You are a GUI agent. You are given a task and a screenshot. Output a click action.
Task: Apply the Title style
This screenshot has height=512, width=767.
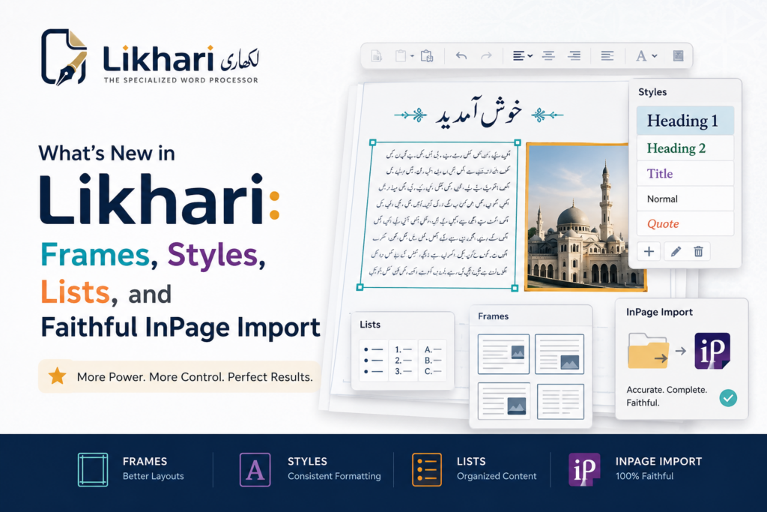[x=685, y=173]
